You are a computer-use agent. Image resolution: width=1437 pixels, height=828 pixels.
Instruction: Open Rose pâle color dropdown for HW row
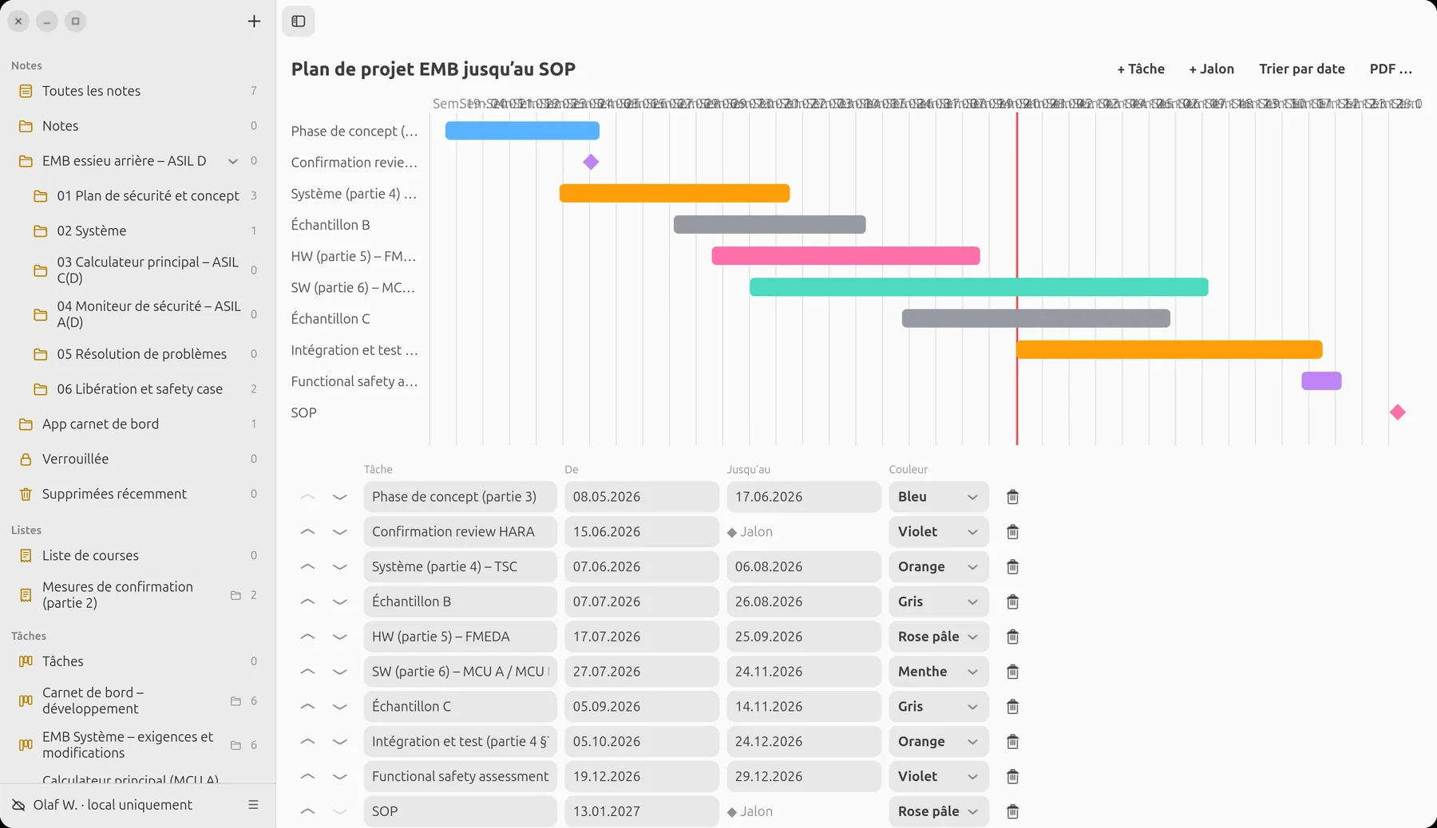[939, 637]
